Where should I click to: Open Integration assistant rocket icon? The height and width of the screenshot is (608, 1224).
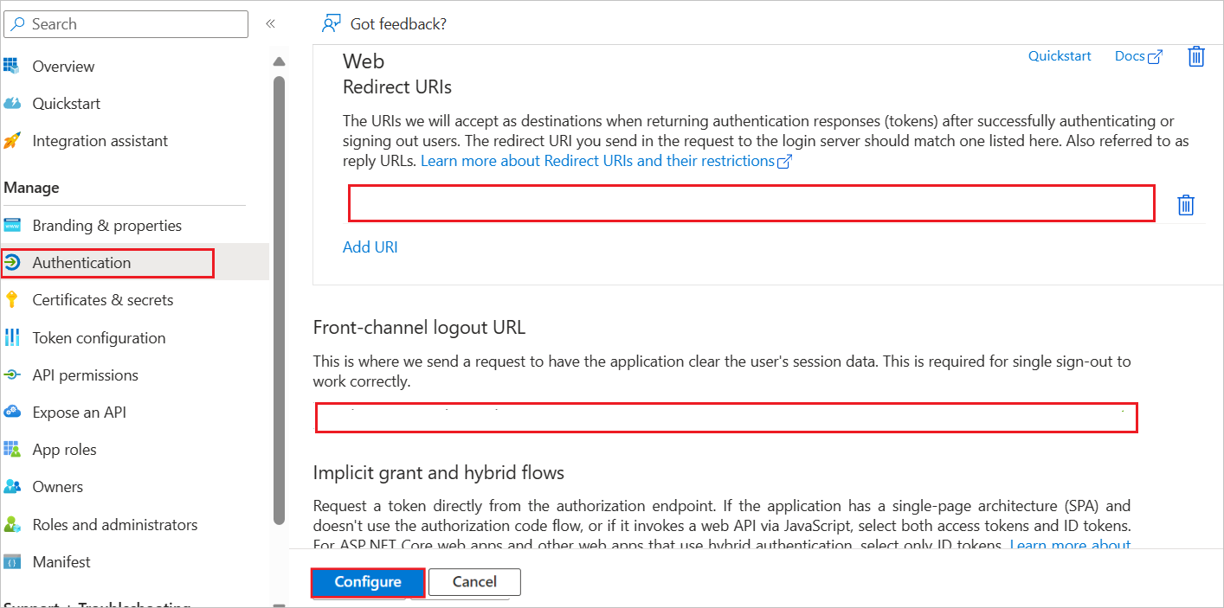[11, 141]
